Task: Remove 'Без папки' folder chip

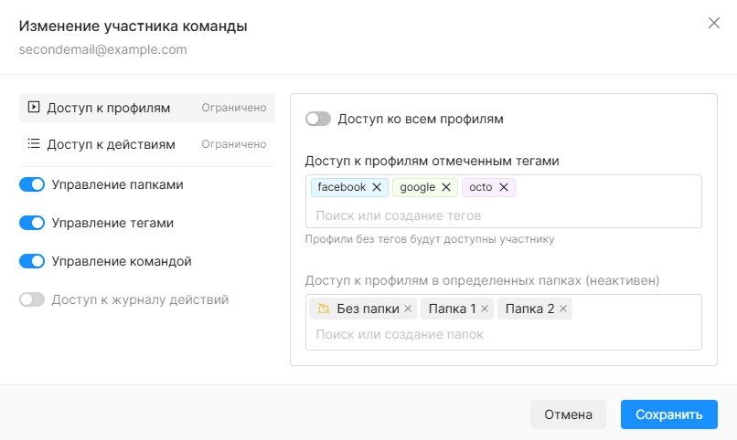Action: [408, 309]
